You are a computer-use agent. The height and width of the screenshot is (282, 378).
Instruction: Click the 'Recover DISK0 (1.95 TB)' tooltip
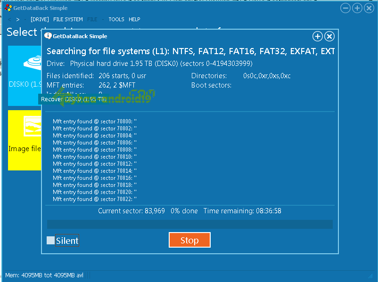tap(73, 99)
